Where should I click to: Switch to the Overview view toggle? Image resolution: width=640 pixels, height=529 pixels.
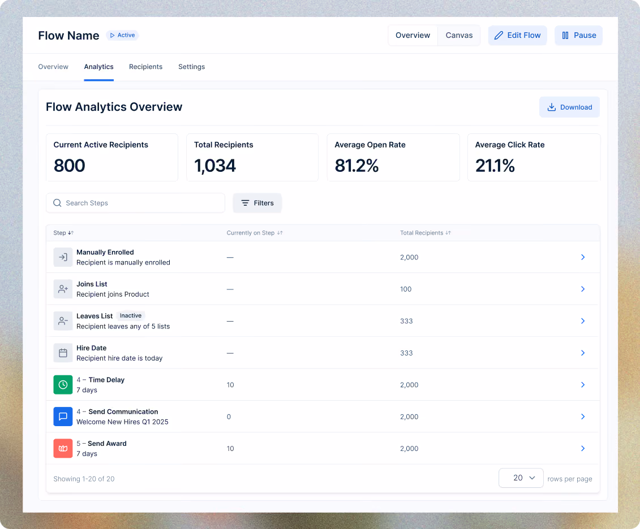(x=413, y=36)
